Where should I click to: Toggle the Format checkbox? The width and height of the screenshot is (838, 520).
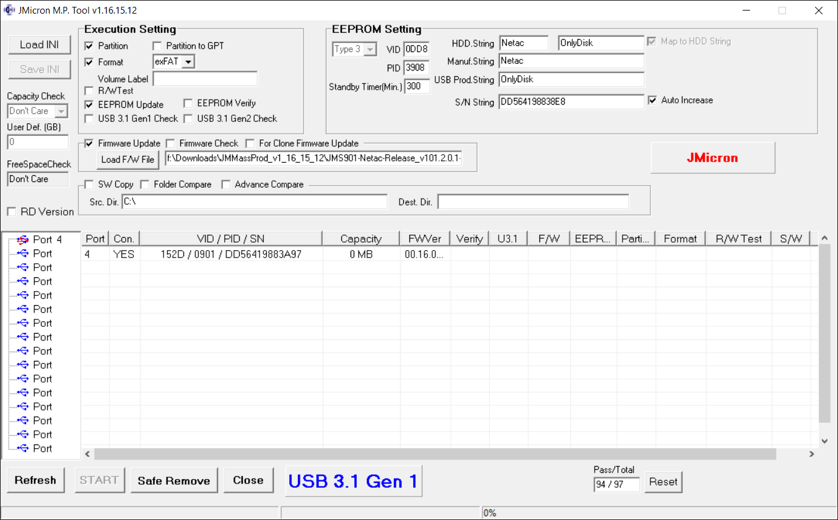[x=89, y=62]
